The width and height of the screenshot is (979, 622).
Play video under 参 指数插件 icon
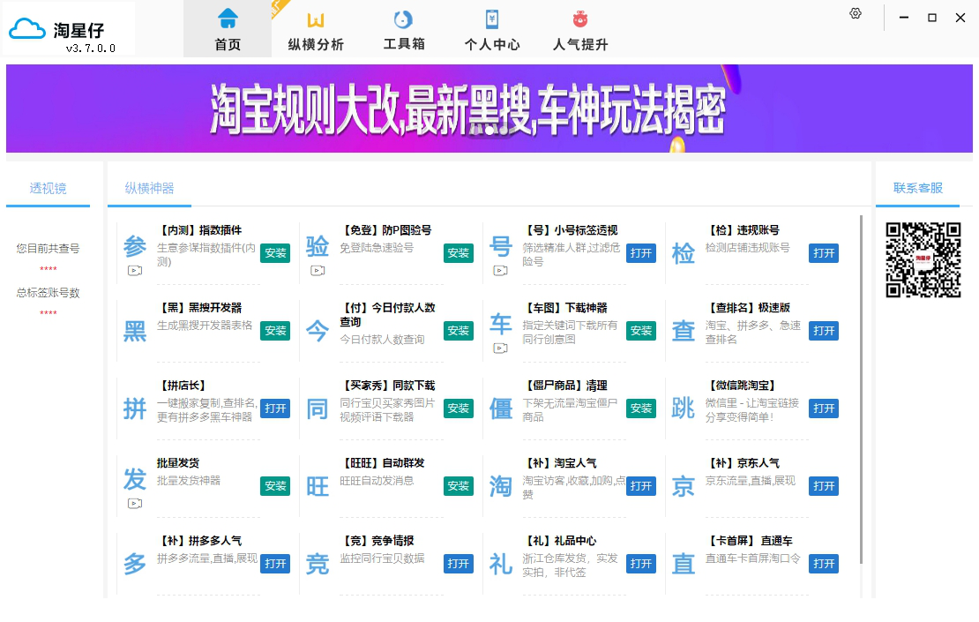tap(135, 270)
